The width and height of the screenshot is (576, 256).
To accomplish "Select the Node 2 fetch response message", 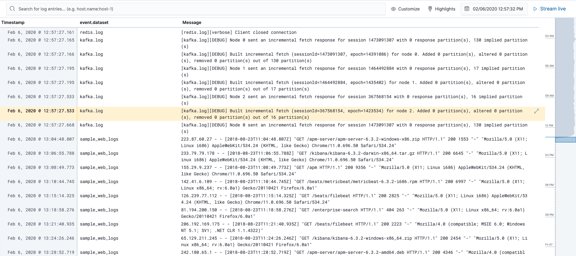I will 352,100.
